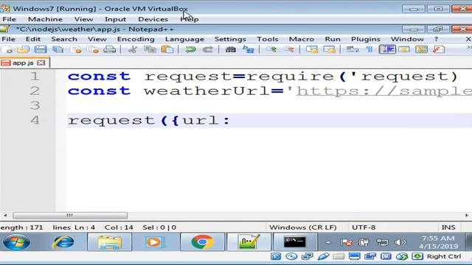Click the VirtualBox shared folders status icon

(339, 256)
